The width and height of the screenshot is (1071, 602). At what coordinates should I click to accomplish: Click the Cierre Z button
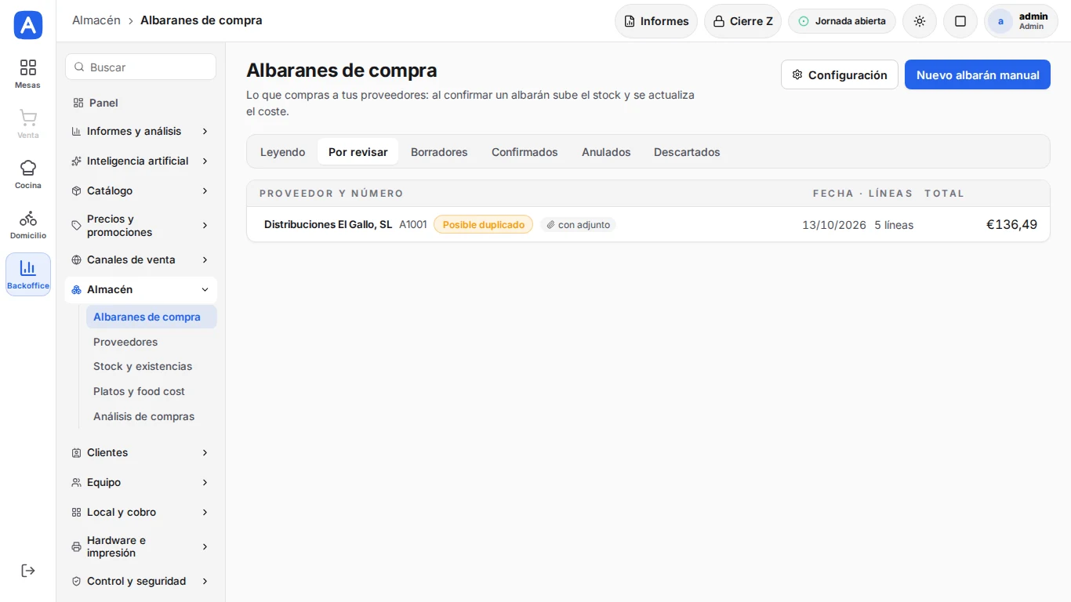pos(742,21)
